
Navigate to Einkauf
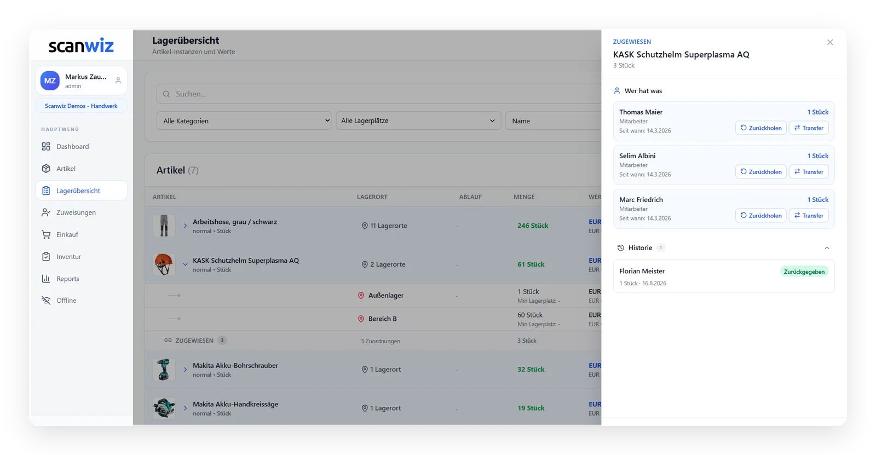(x=81, y=234)
